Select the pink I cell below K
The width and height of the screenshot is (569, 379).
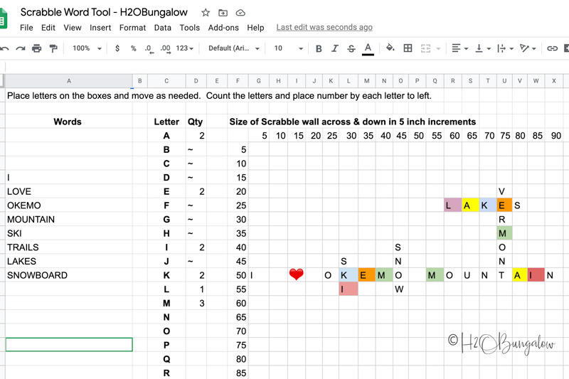[x=349, y=289]
